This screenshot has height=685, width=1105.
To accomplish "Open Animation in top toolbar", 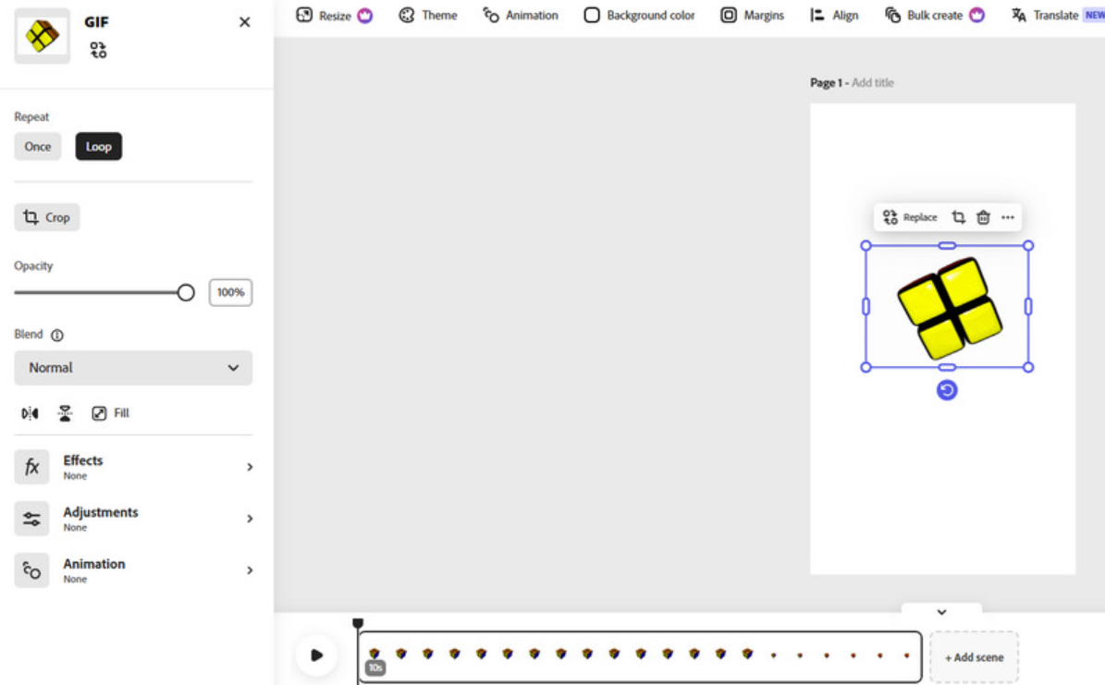I will (x=520, y=16).
